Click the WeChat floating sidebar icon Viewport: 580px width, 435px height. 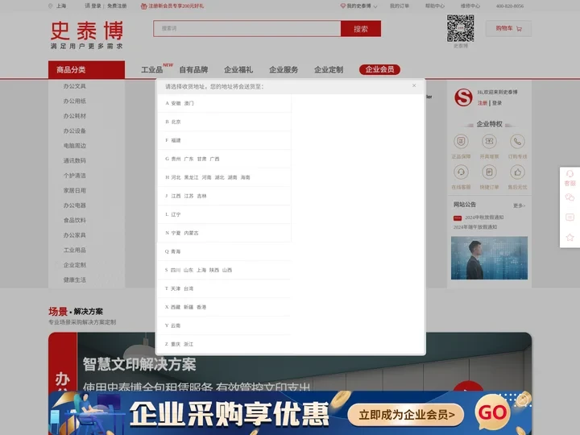coord(570,197)
